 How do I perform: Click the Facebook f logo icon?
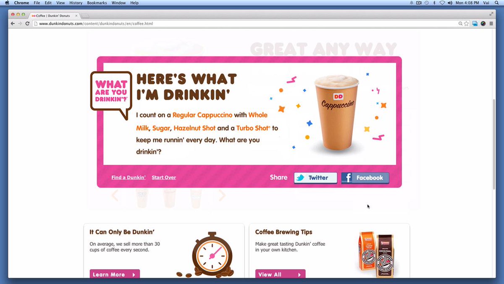347,178
